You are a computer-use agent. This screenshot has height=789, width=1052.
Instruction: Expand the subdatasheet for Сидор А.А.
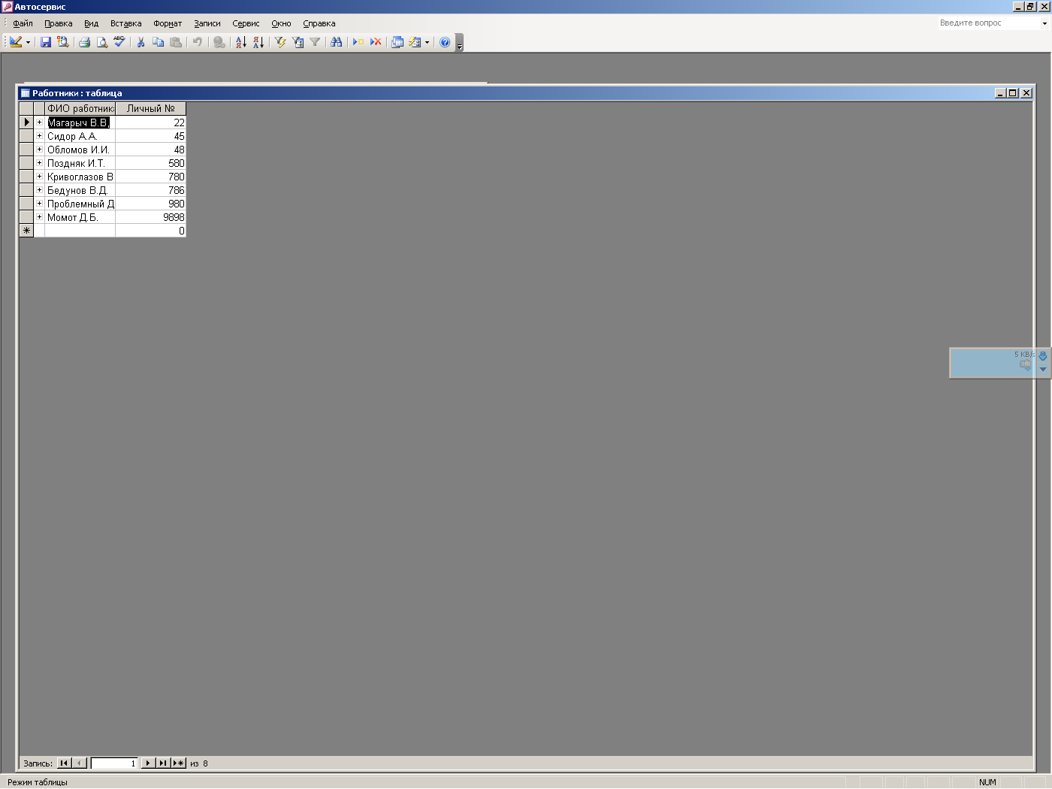[x=39, y=136]
